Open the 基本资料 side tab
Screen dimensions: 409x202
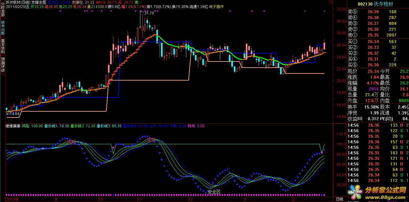(3, 46)
